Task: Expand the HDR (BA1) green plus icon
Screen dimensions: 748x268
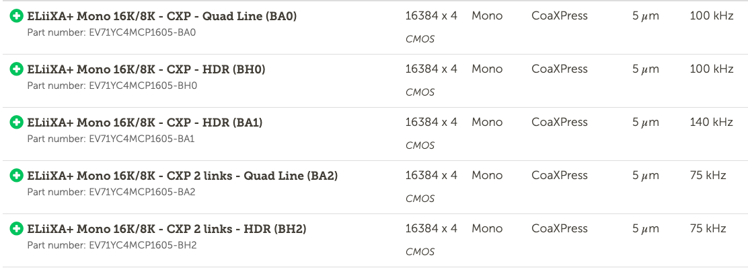Action: 17,123
